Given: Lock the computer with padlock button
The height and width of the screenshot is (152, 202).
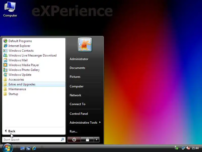Looking at the screenshot, I should coord(87,140).
